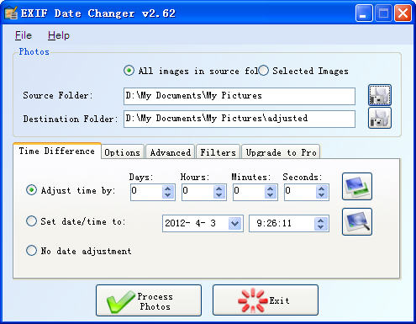The image size is (416, 324).
Task: Click the app icon in title bar
Action: (x=11, y=13)
